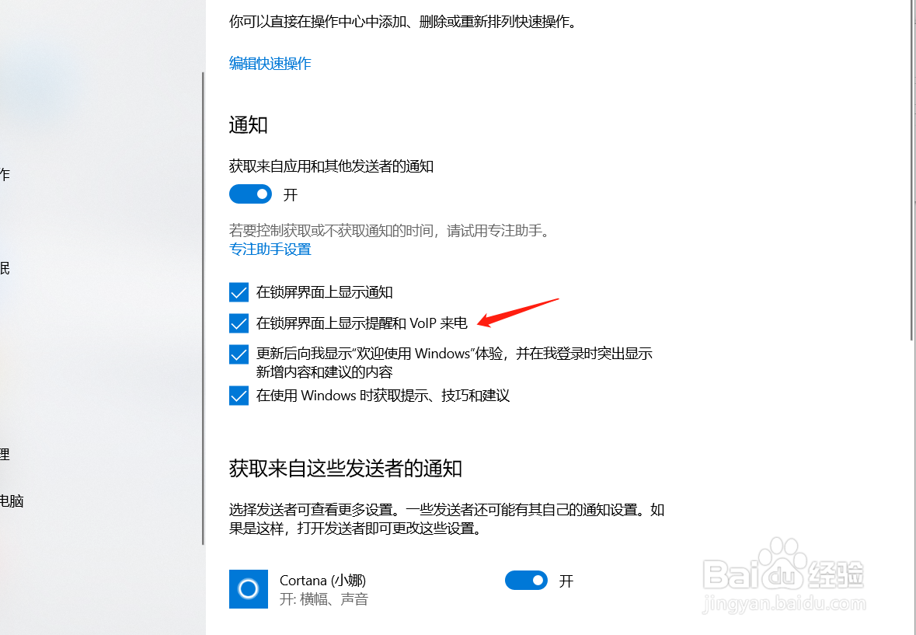Uncheck the 欢迎使用 Windows 体验 checkbox
The width and height of the screenshot is (916, 635).
[x=239, y=354]
